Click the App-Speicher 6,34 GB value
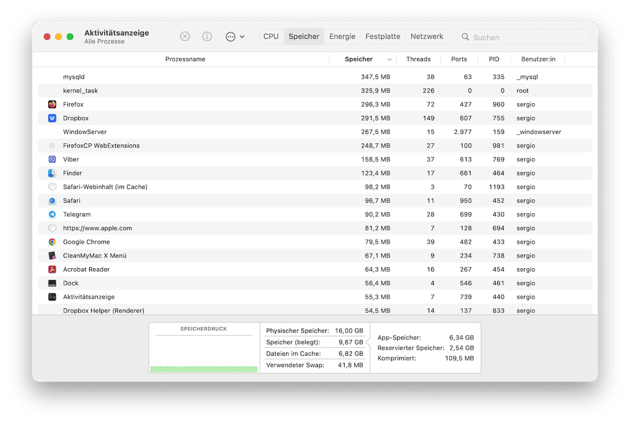The image size is (630, 424). (x=462, y=338)
